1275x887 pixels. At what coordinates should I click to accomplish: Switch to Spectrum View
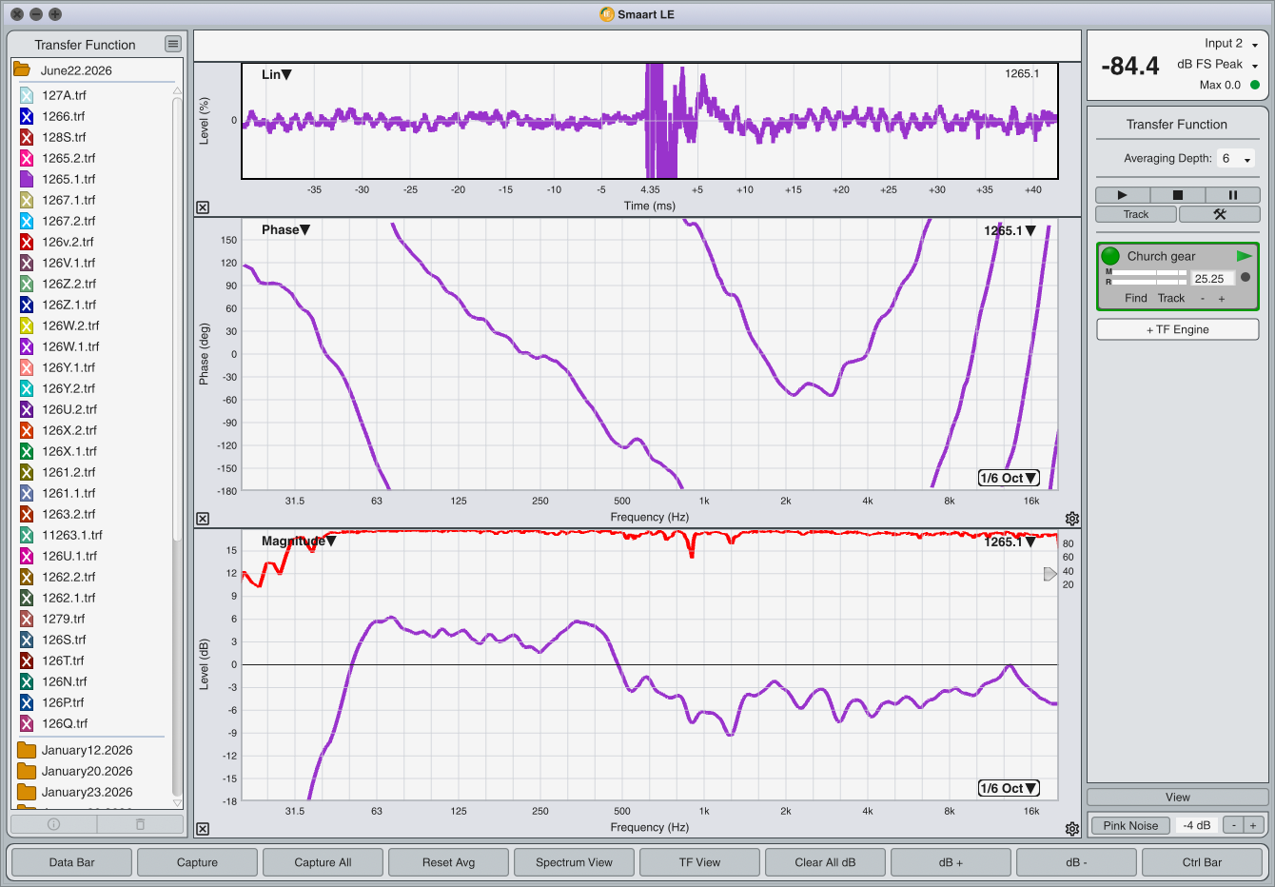(x=574, y=862)
